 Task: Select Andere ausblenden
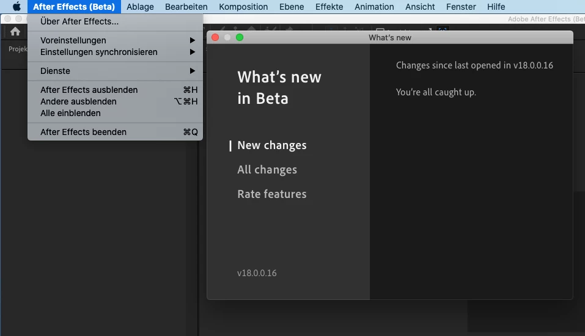(x=116, y=101)
